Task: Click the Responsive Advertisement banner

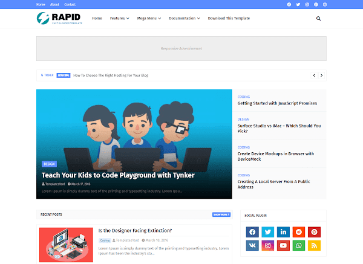Action: 181,48
